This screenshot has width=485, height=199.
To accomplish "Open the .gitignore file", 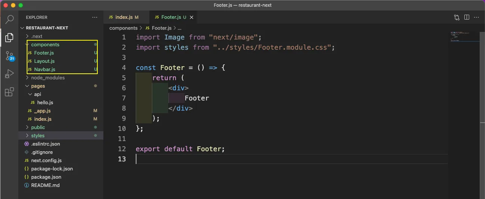I will click(61, 152).
